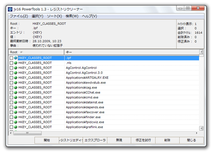Click the total items value 1614
Screen dimensions: 213x153
[198, 33]
